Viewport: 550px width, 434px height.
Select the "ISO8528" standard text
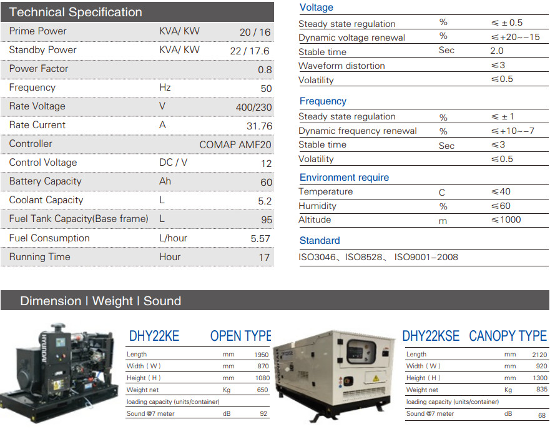tap(363, 257)
